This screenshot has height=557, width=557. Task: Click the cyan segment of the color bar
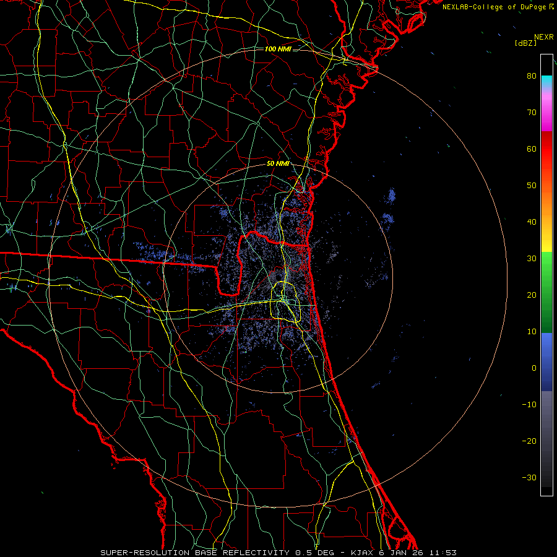[x=546, y=82]
